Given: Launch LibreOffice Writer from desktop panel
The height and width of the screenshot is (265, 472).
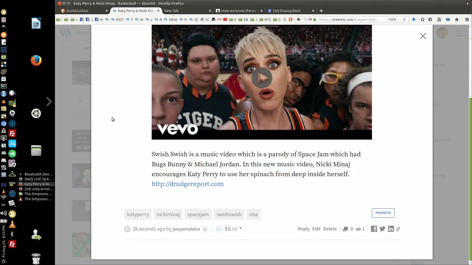Looking at the screenshot, I should pos(36,24).
